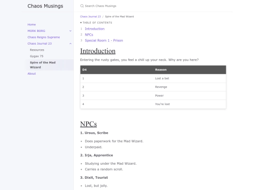Click the Chaos Musings site title

[x=45, y=6]
